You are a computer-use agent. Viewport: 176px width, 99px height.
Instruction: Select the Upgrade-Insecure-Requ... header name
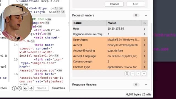pos(89,34)
